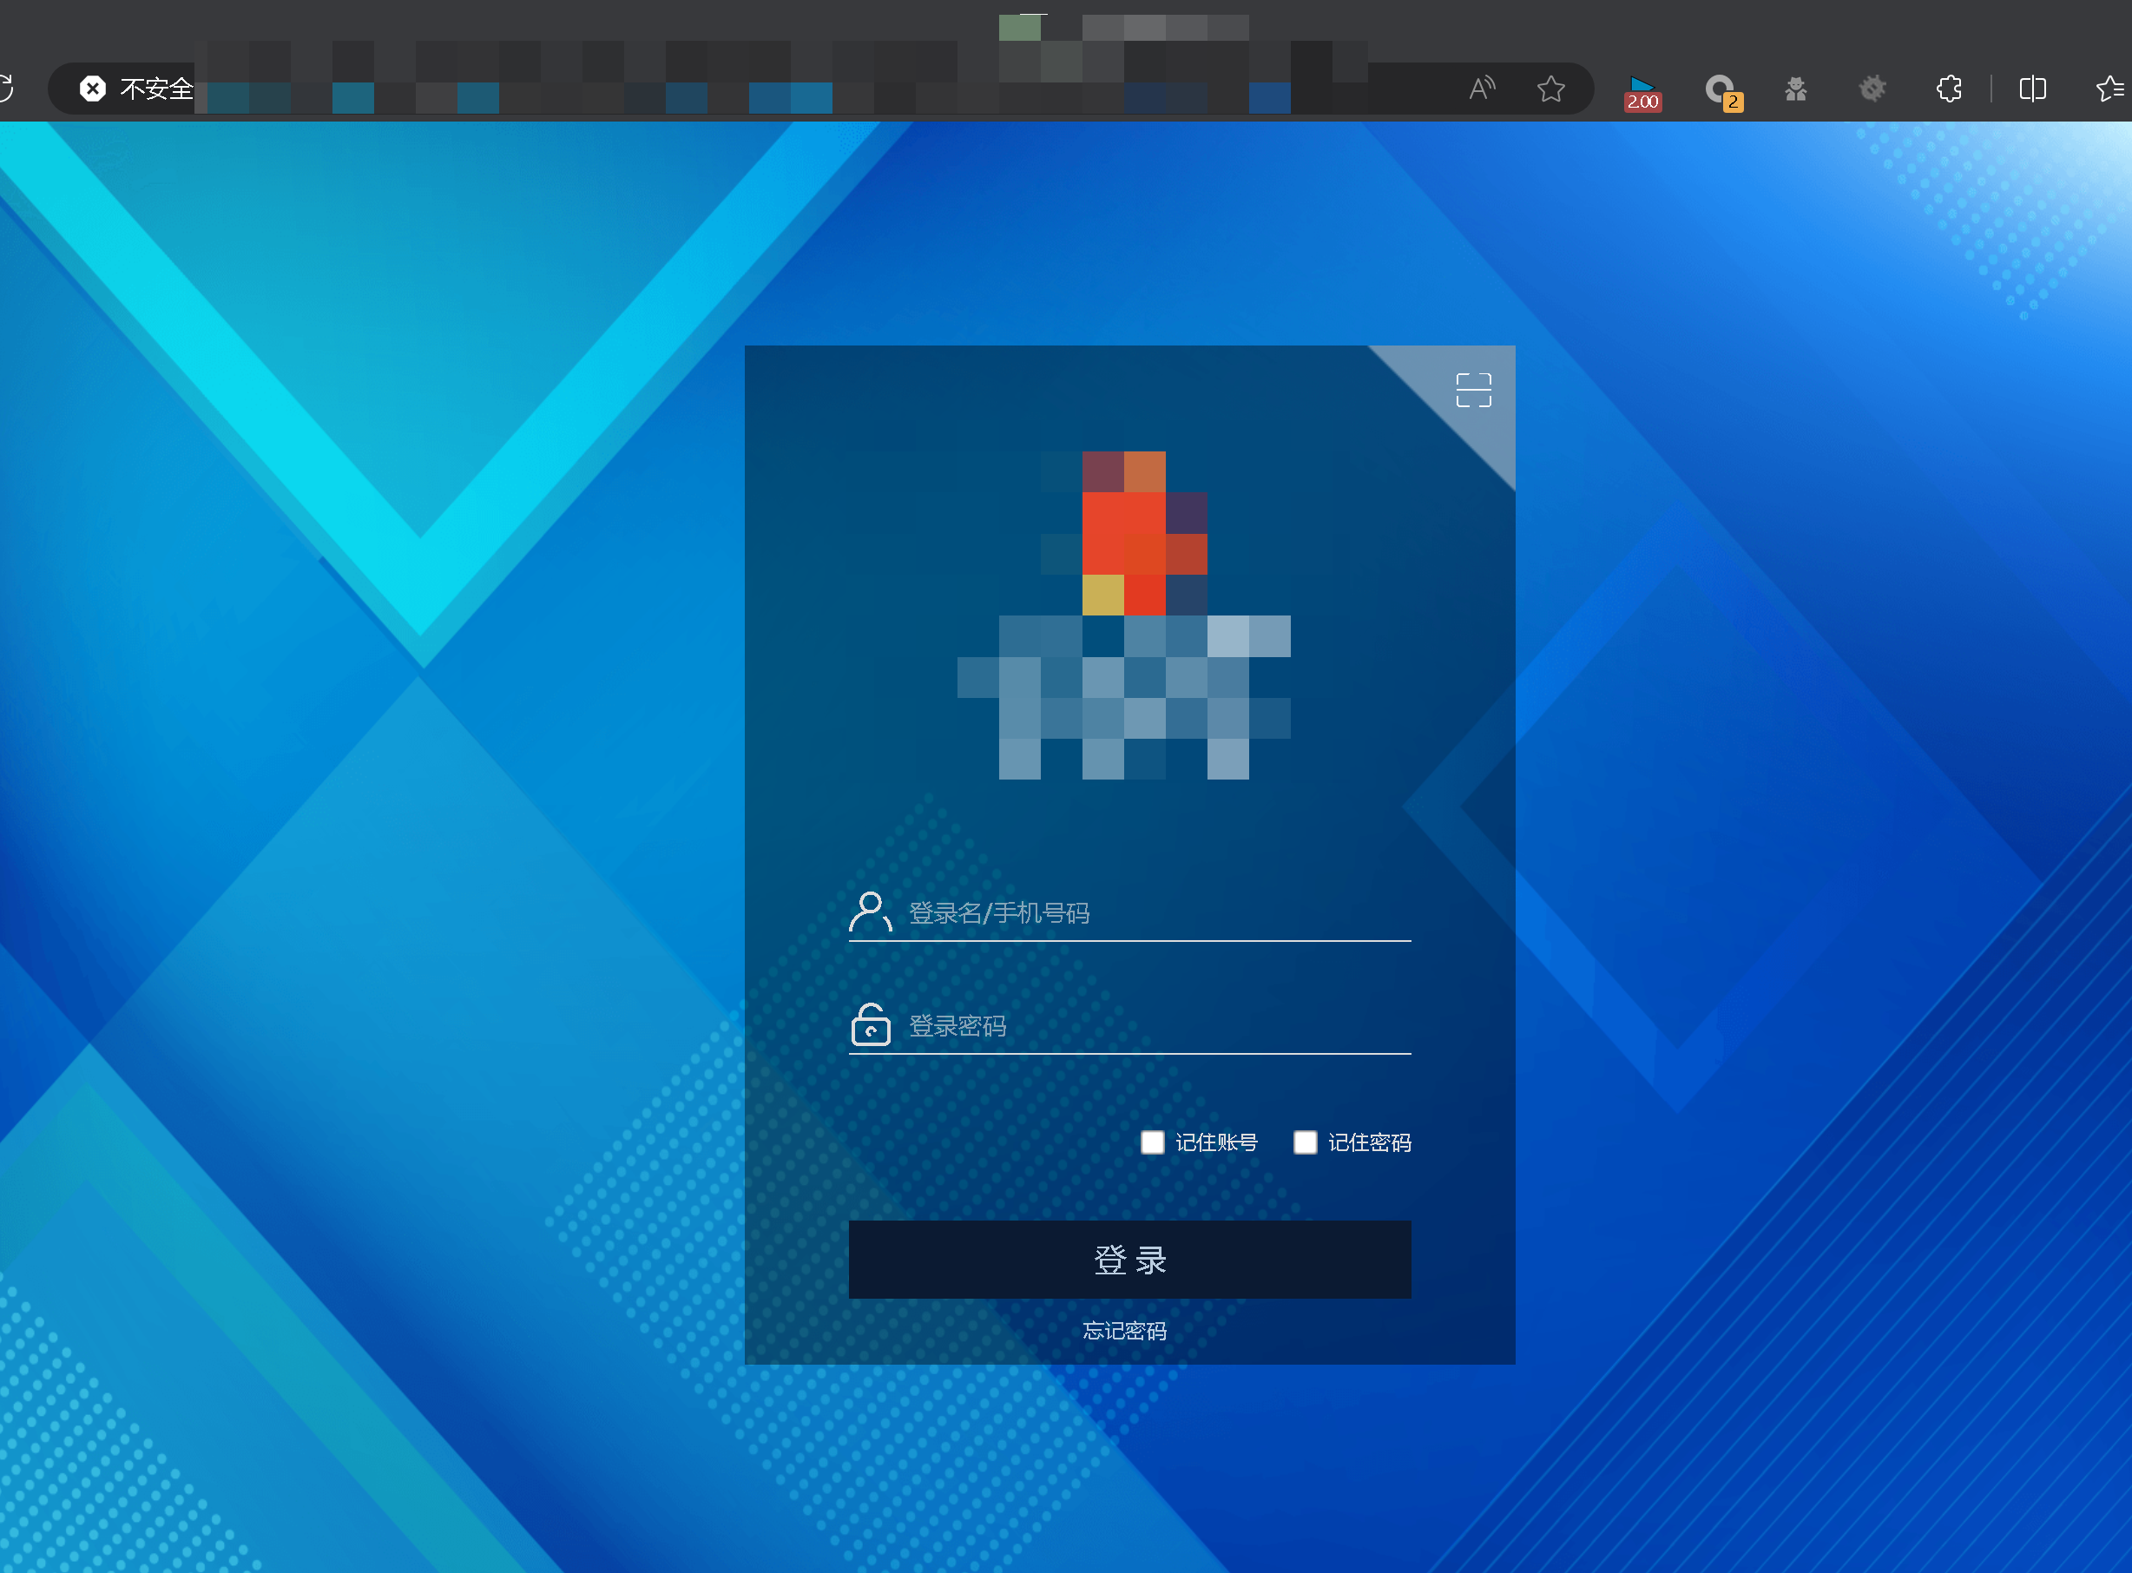Open the extension showing 2.00 badge
This screenshot has width=2132, height=1573.
pyautogui.click(x=1642, y=91)
